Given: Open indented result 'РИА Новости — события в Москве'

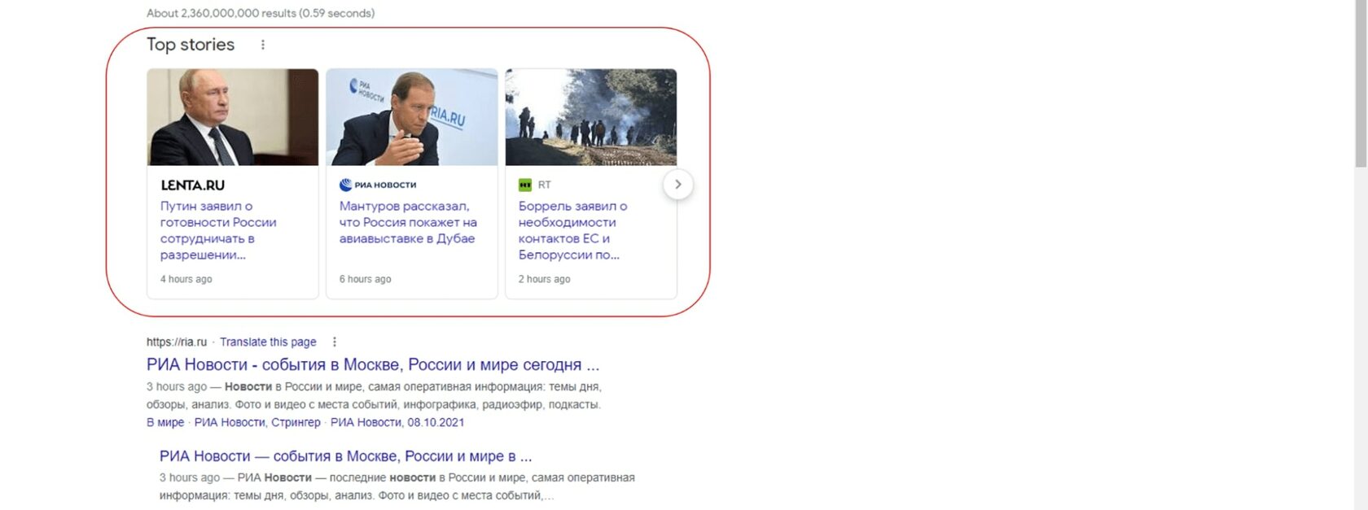Looking at the screenshot, I should [345, 456].
